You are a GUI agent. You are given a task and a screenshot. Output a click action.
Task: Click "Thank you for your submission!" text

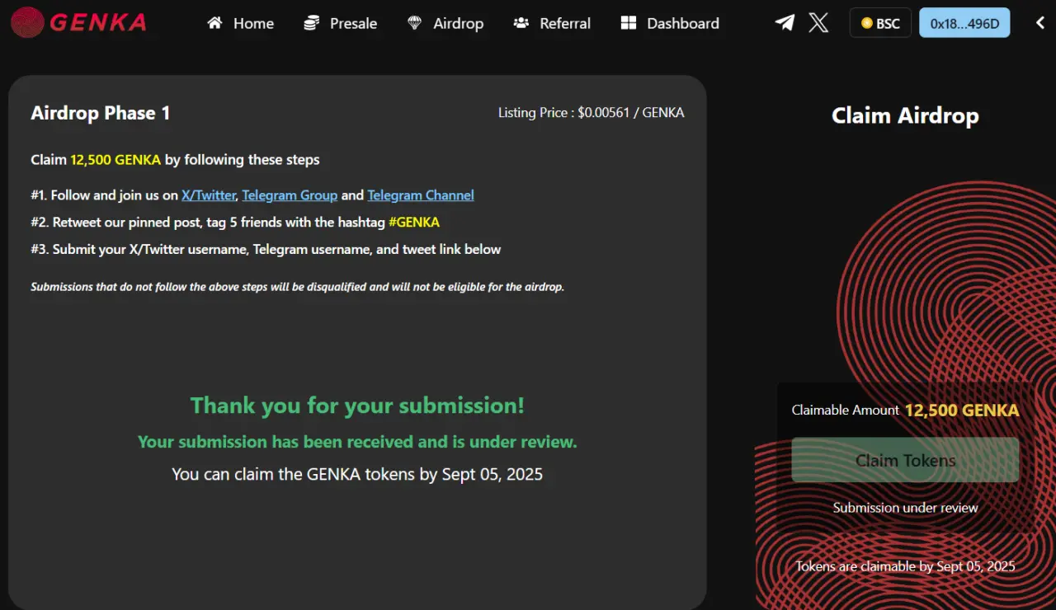click(x=357, y=406)
